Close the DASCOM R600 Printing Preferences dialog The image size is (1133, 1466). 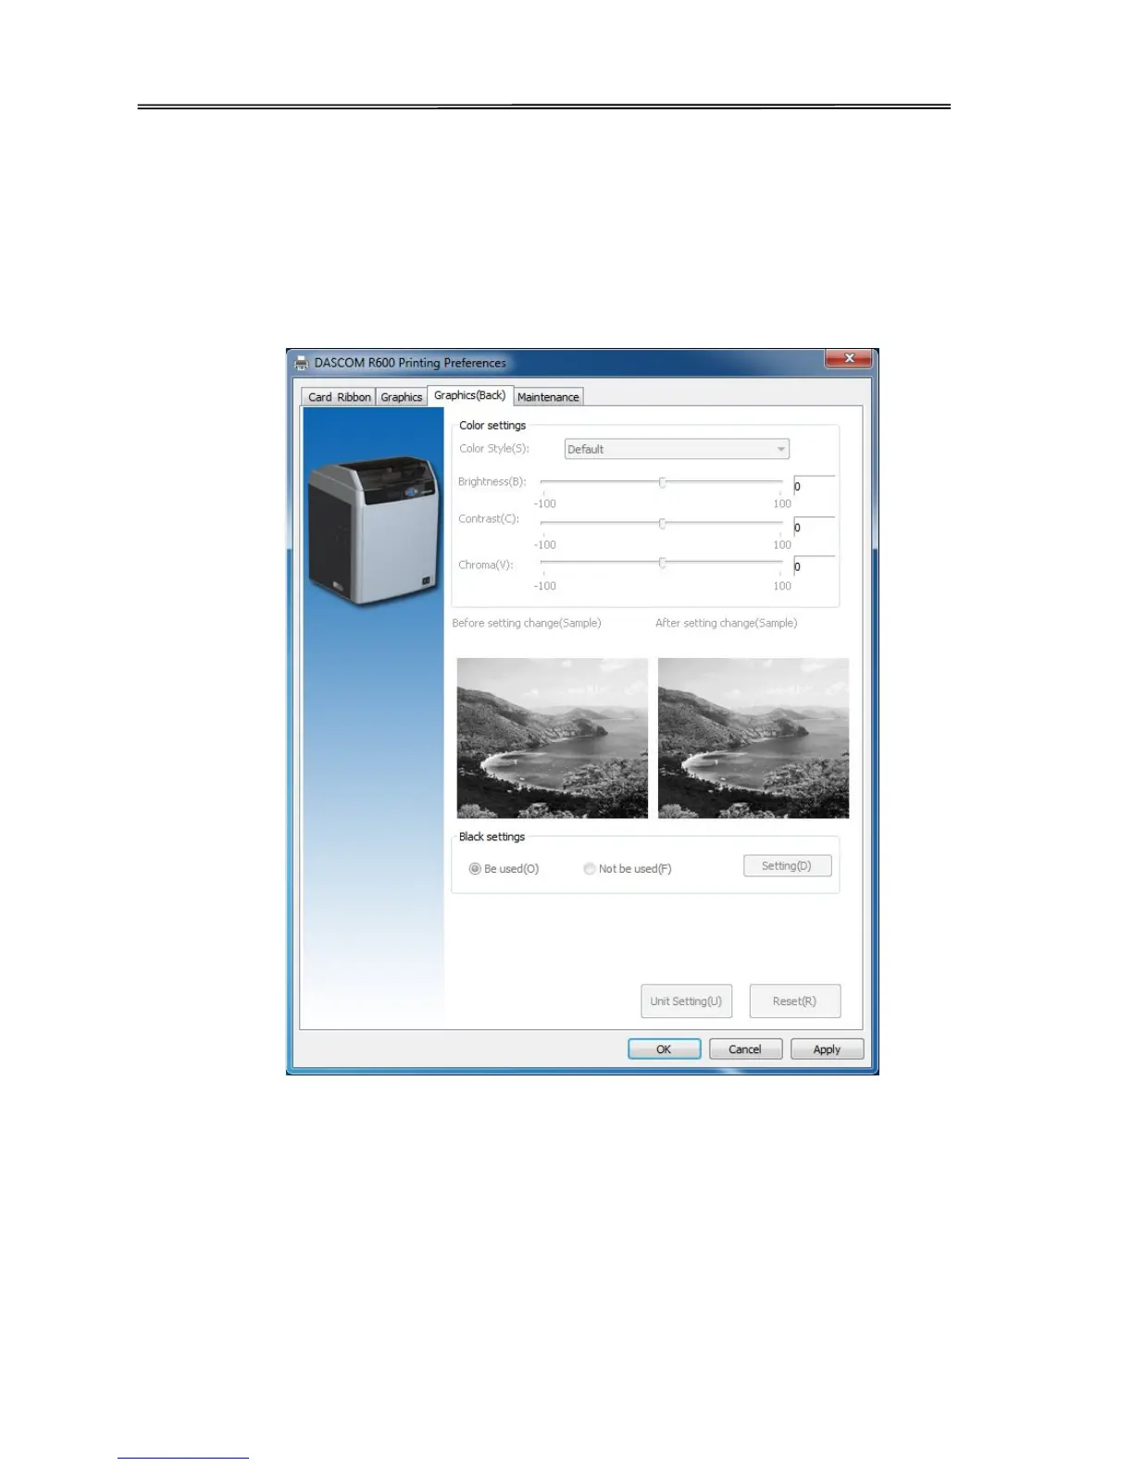pyautogui.click(x=850, y=359)
